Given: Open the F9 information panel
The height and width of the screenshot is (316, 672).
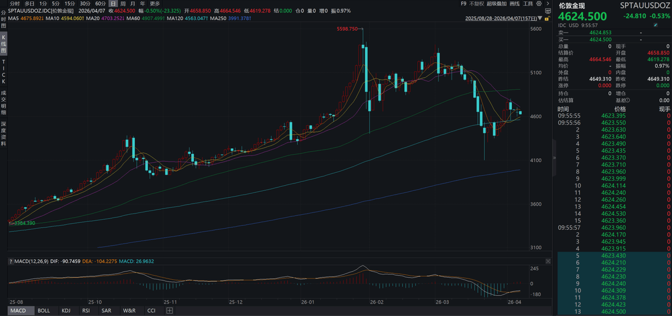Looking at the screenshot, I should (463, 3).
